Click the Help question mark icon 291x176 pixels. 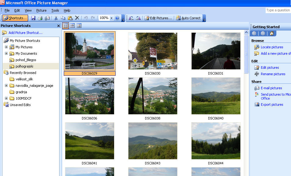click(117, 18)
